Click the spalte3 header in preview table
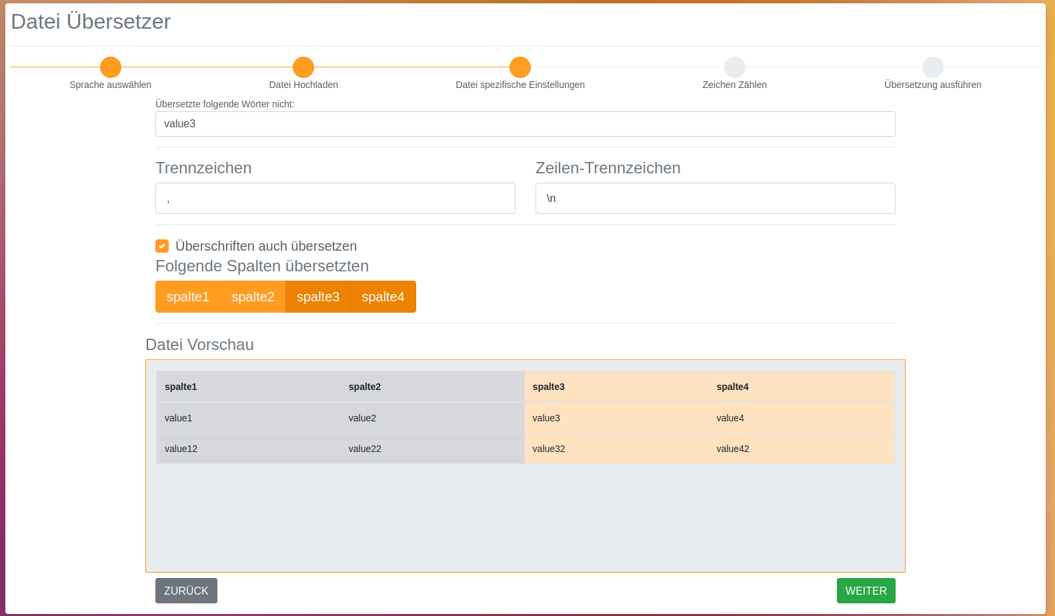 click(x=548, y=387)
